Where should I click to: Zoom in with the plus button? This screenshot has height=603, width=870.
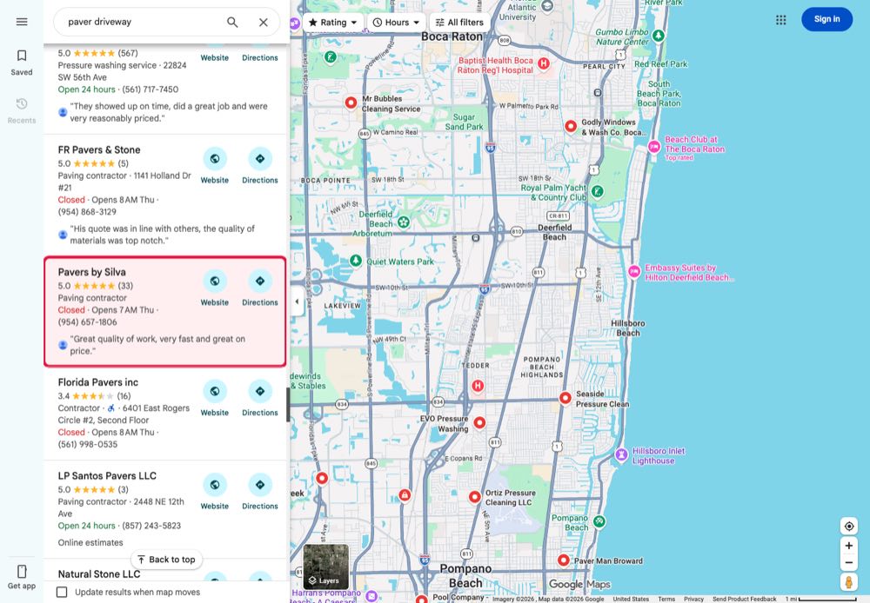849,546
